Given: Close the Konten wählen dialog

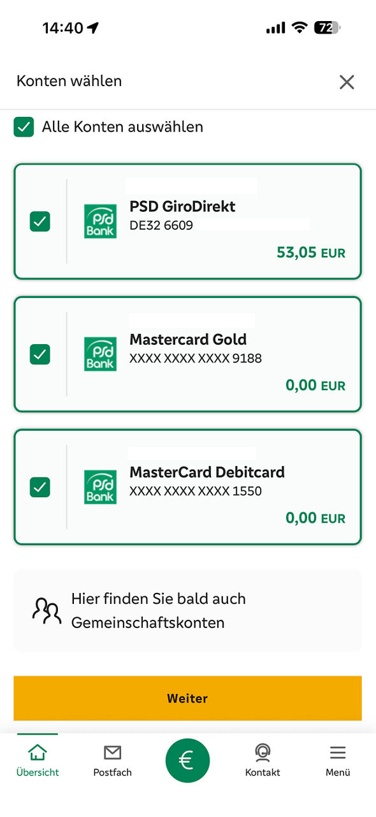Looking at the screenshot, I should (x=346, y=82).
